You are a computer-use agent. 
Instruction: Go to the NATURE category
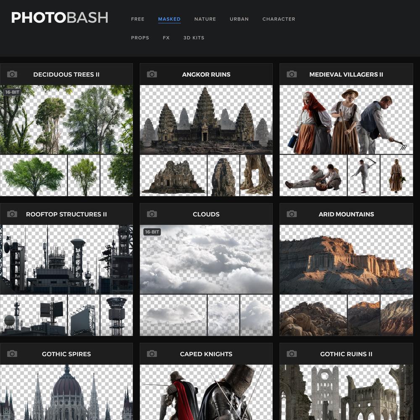pos(205,19)
